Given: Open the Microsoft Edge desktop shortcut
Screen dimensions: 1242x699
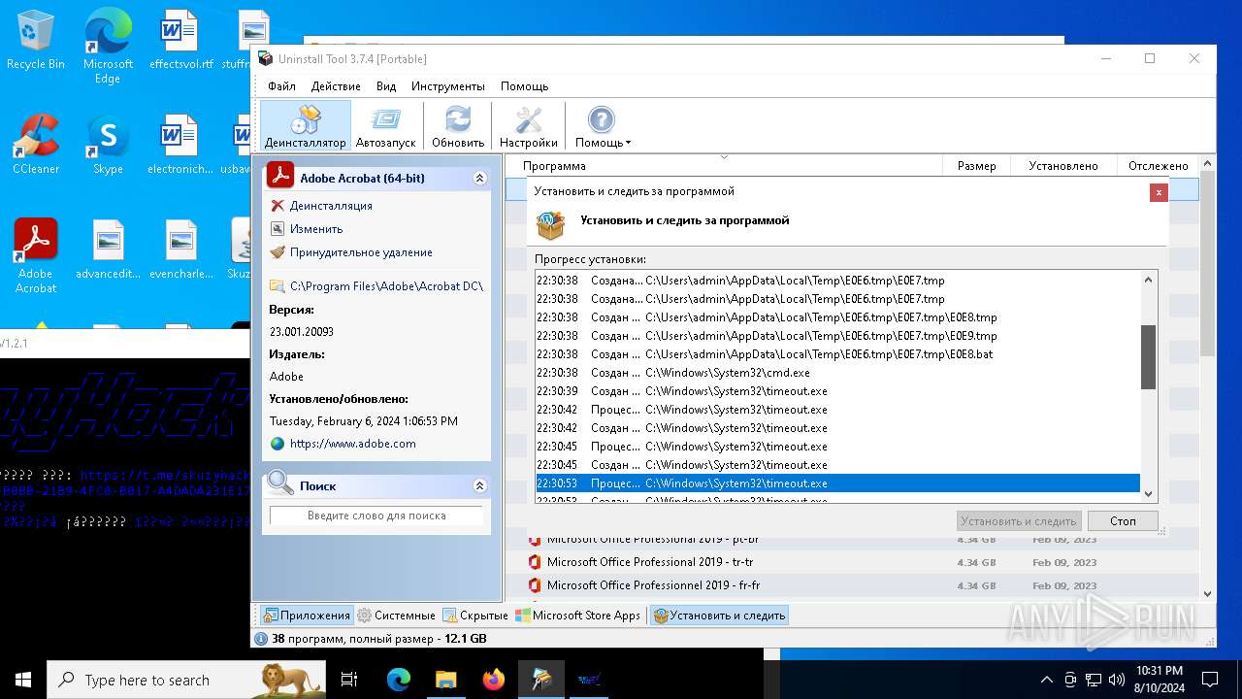Looking at the screenshot, I should tap(108, 47).
